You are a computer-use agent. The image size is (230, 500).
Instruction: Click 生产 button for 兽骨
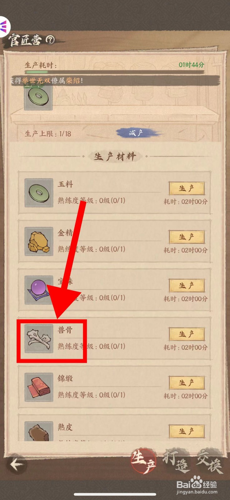(187, 334)
